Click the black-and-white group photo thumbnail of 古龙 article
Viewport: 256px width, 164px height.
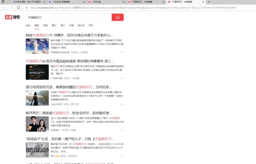(x=37, y=150)
